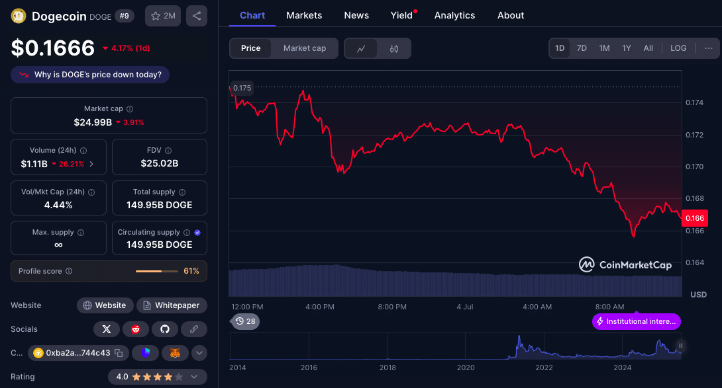Switch to candlestick chart view icon
Screen dimensions: 722x388
pyautogui.click(x=394, y=48)
